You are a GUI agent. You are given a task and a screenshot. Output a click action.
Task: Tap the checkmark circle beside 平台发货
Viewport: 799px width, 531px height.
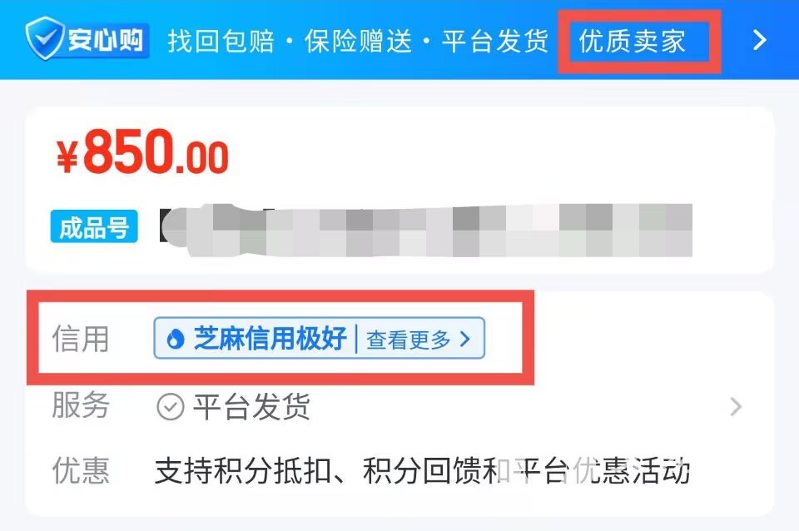(x=170, y=407)
